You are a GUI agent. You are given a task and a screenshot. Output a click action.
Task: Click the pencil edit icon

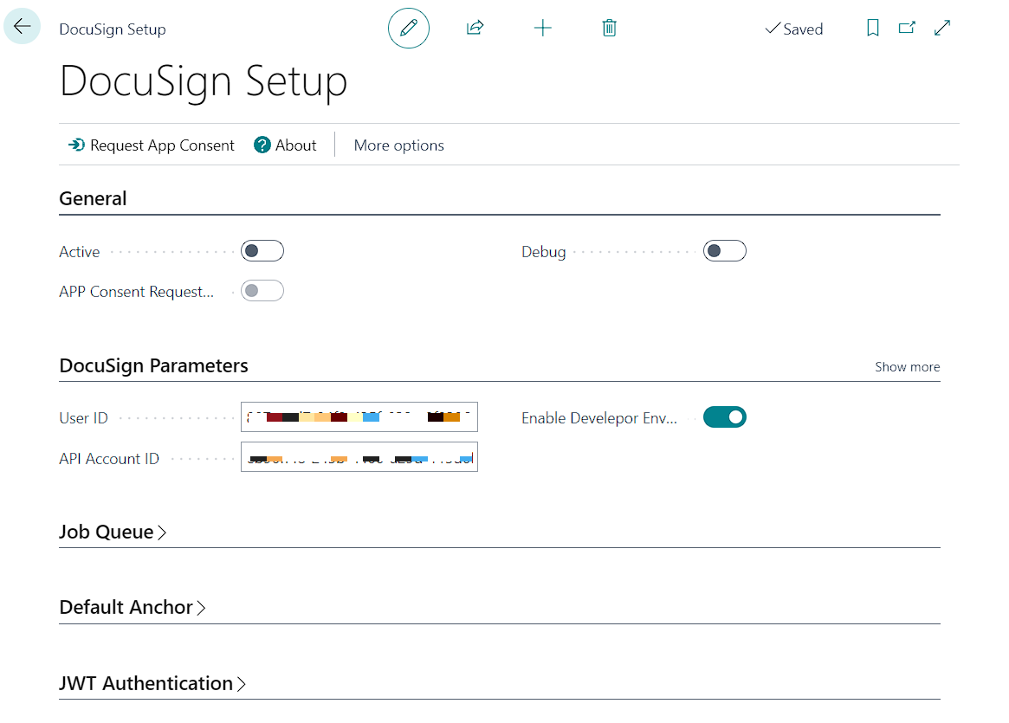[x=409, y=29]
